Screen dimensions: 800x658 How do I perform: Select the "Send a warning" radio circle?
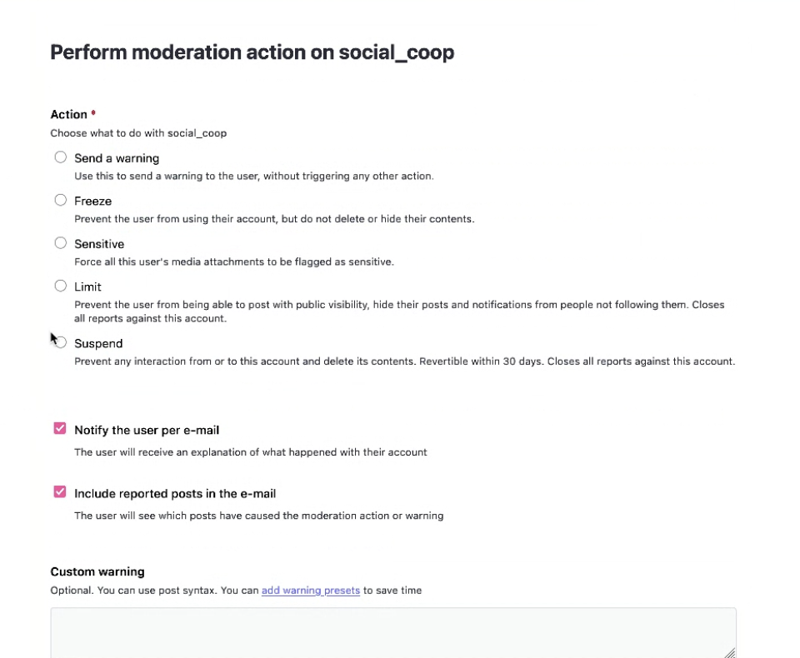[60, 157]
